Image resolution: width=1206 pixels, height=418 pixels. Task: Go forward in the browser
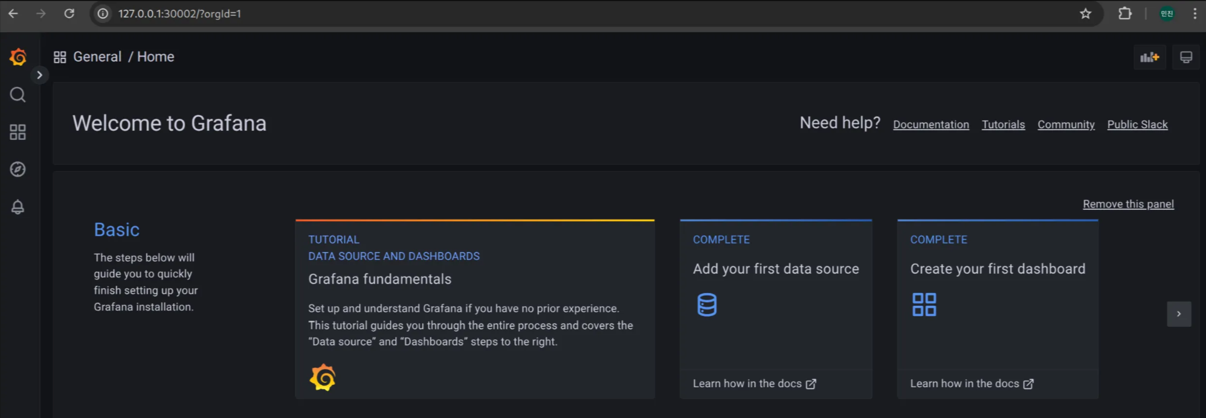pyautogui.click(x=41, y=13)
